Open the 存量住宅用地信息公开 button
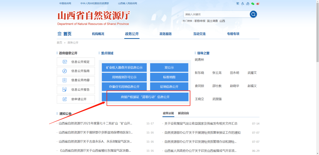Image resolution: width=319 pixels, height=155 pixels. point(124,87)
